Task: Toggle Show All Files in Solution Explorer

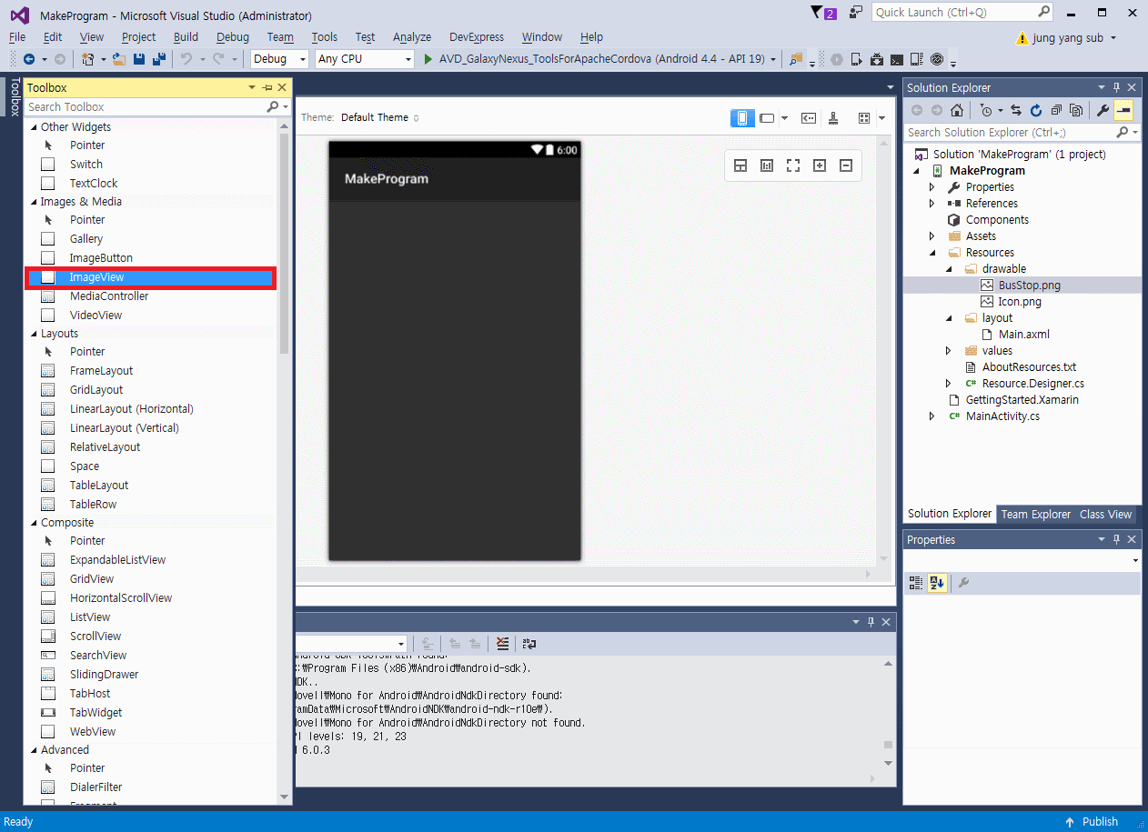Action: (x=1076, y=110)
